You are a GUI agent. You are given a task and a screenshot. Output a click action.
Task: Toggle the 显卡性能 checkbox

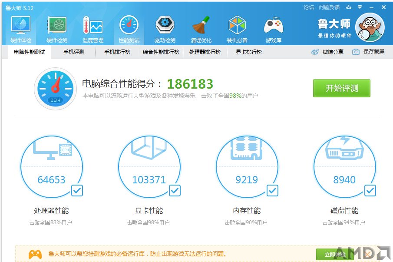click(175, 191)
